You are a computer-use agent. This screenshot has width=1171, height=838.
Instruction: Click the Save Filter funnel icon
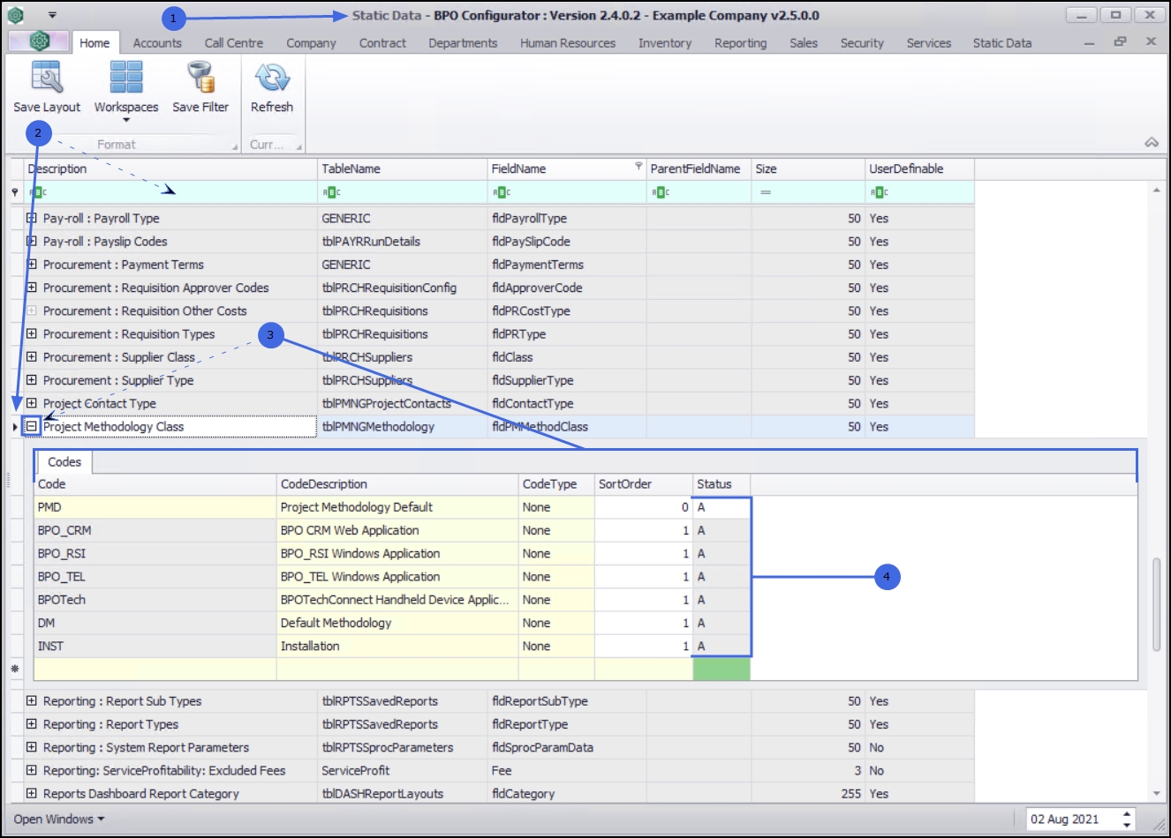tap(200, 79)
